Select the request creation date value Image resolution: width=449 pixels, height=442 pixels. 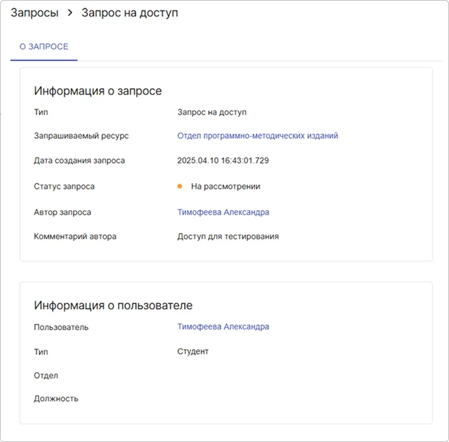223,161
